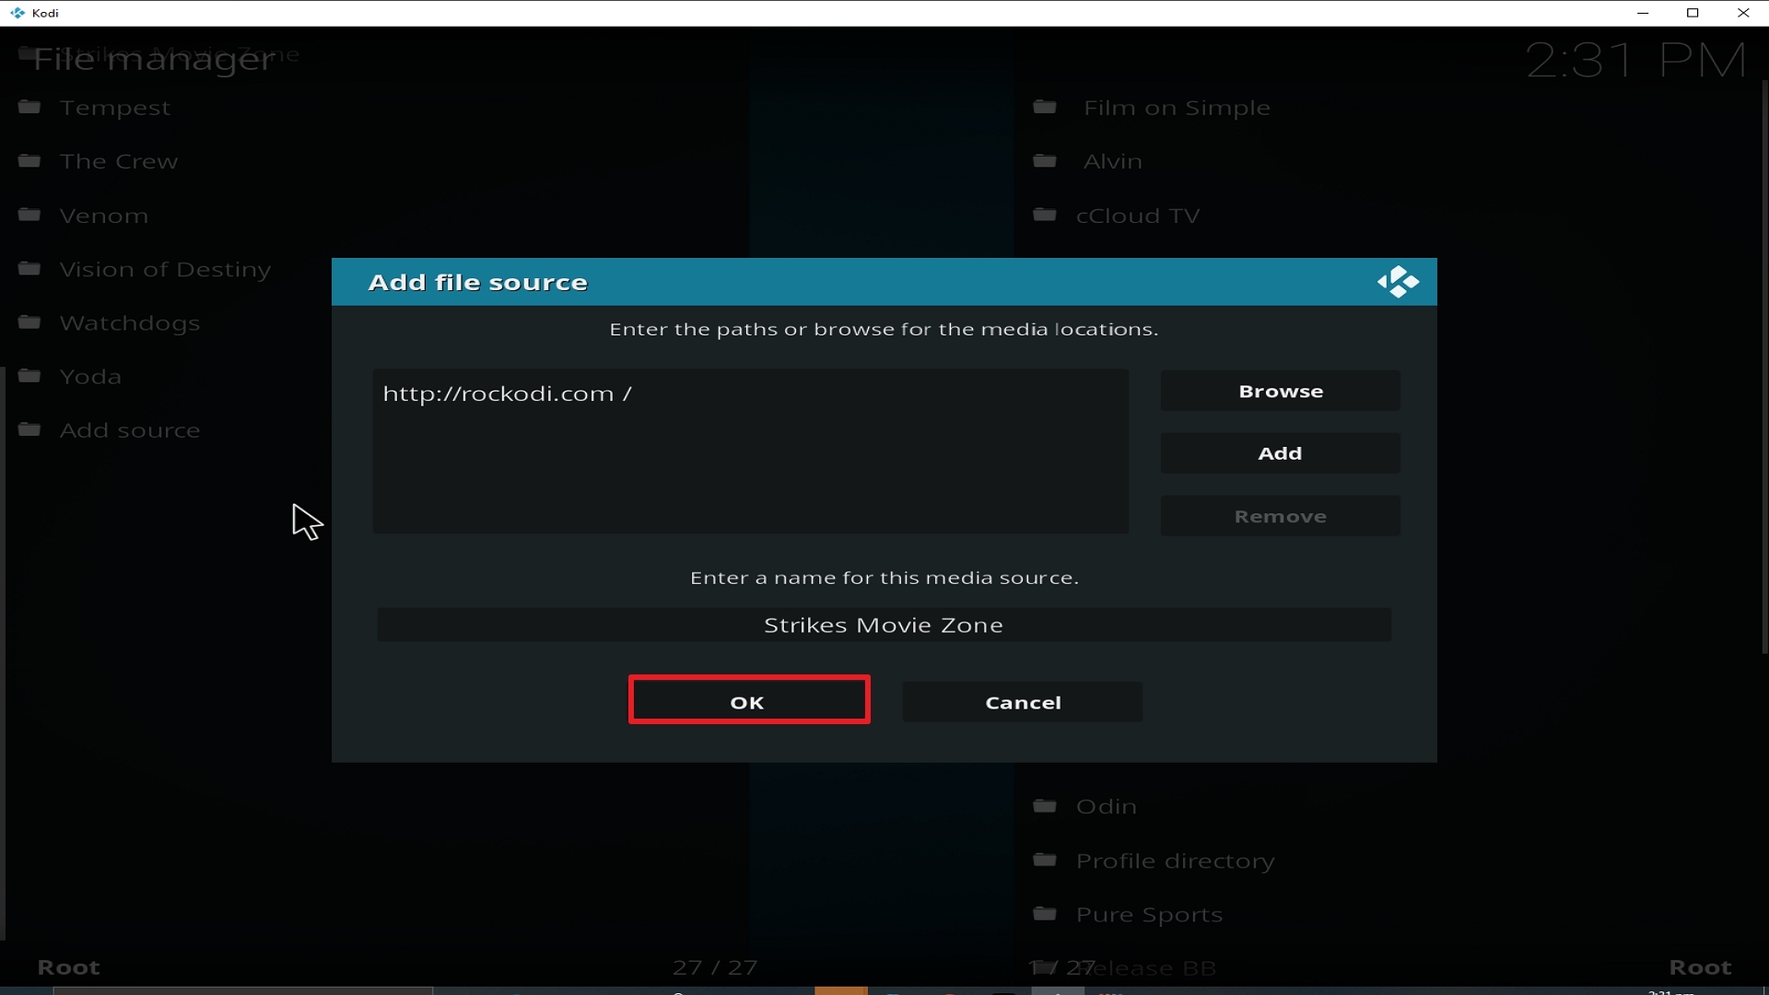This screenshot has width=1769, height=995.
Task: Maximize the Kodi window
Action: pos(1693,13)
